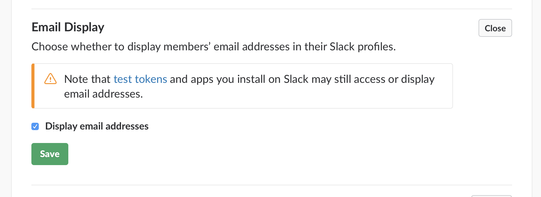Click the words 'Slack profiles' in the description
The image size is (541, 197).
(x=362, y=47)
